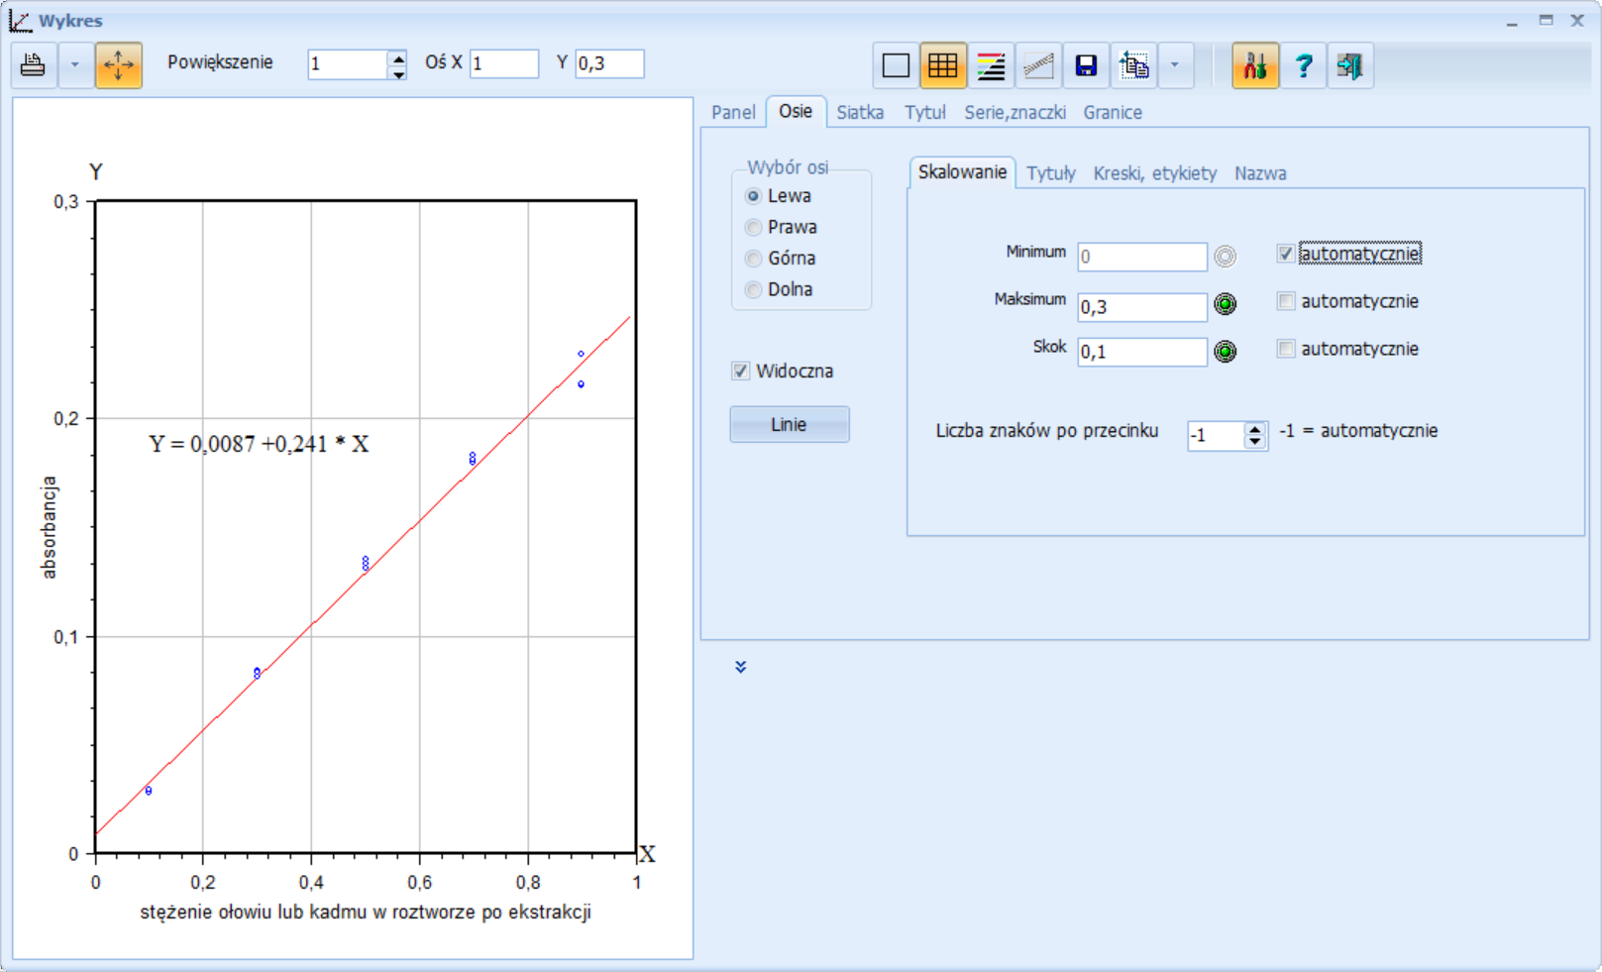
Task: Open dropdown arrow next to print icon
Action: click(74, 65)
